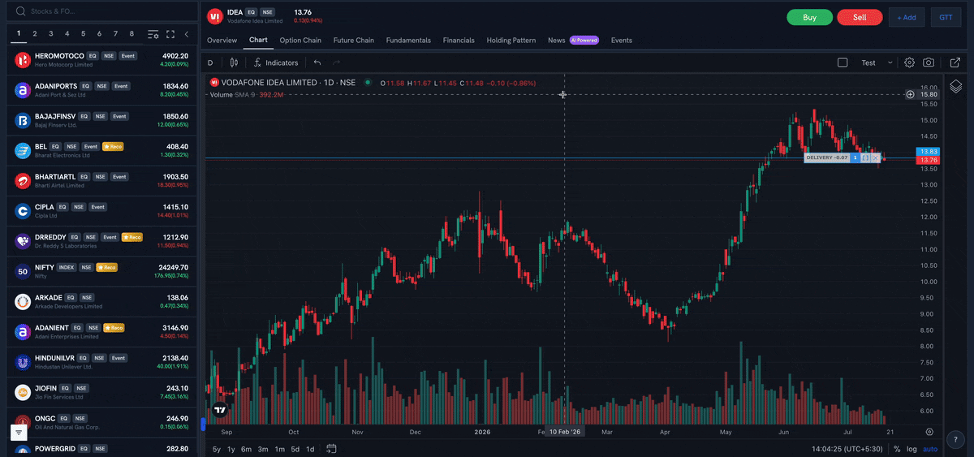This screenshot has height=457, width=974.
Task: Open the Financials tab
Action: pos(459,40)
